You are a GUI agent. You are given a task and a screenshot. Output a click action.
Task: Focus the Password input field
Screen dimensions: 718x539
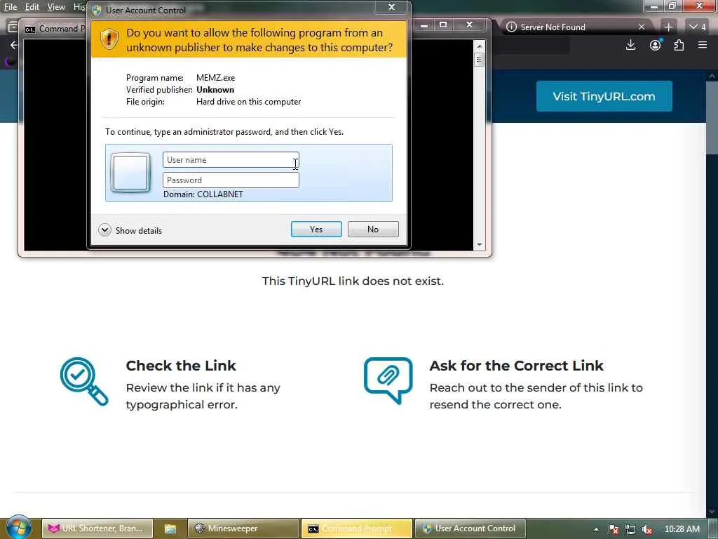coord(231,180)
